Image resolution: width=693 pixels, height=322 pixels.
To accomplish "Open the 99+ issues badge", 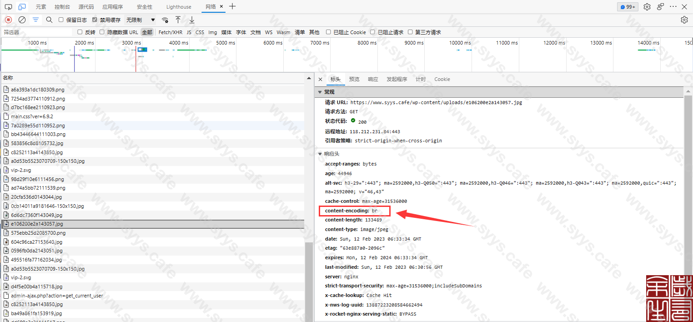I will (628, 7).
